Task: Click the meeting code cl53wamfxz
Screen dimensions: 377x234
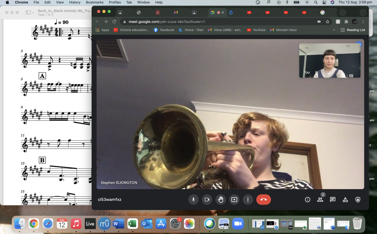Action: 110,199
